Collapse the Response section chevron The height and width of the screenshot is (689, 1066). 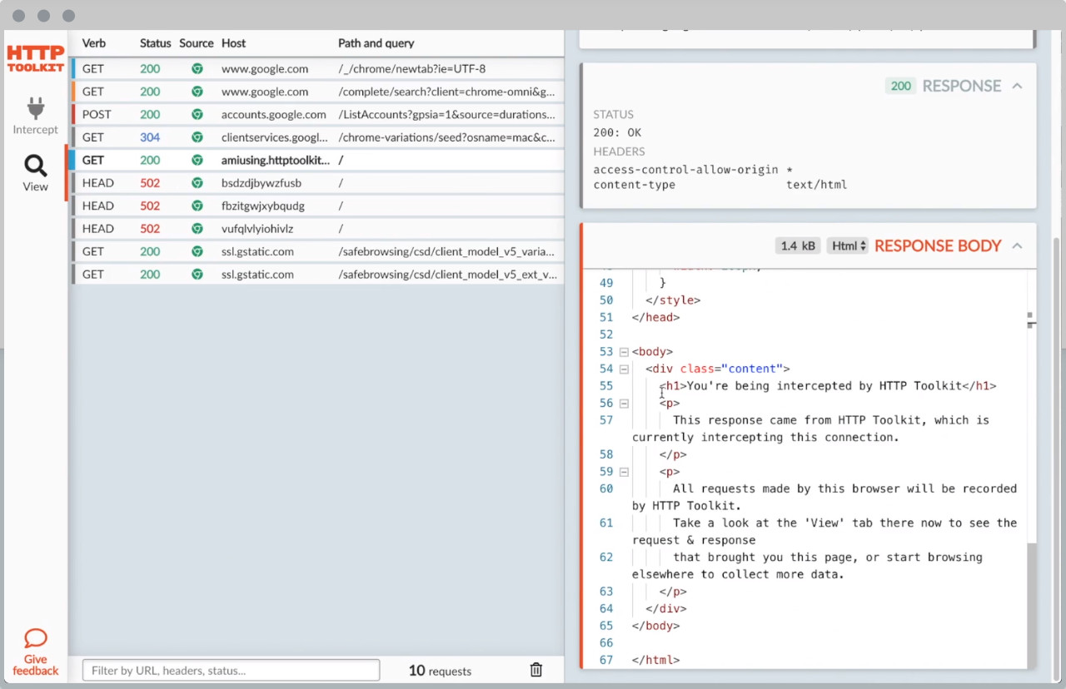click(1017, 86)
